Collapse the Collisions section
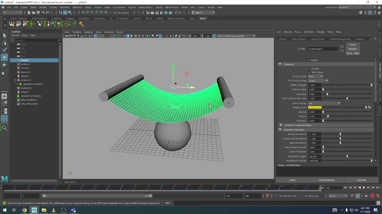The image size is (382, 214). coord(280,64)
